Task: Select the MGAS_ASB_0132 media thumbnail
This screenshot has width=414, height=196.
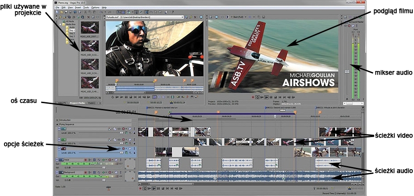Action: 90,46
